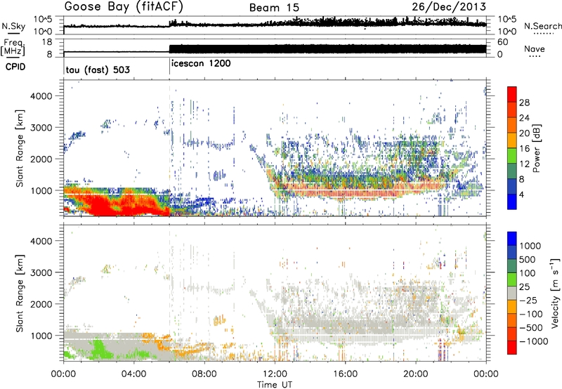
Task: Click the 'tau (fast) 503' CPID marker
Action: click(x=98, y=70)
